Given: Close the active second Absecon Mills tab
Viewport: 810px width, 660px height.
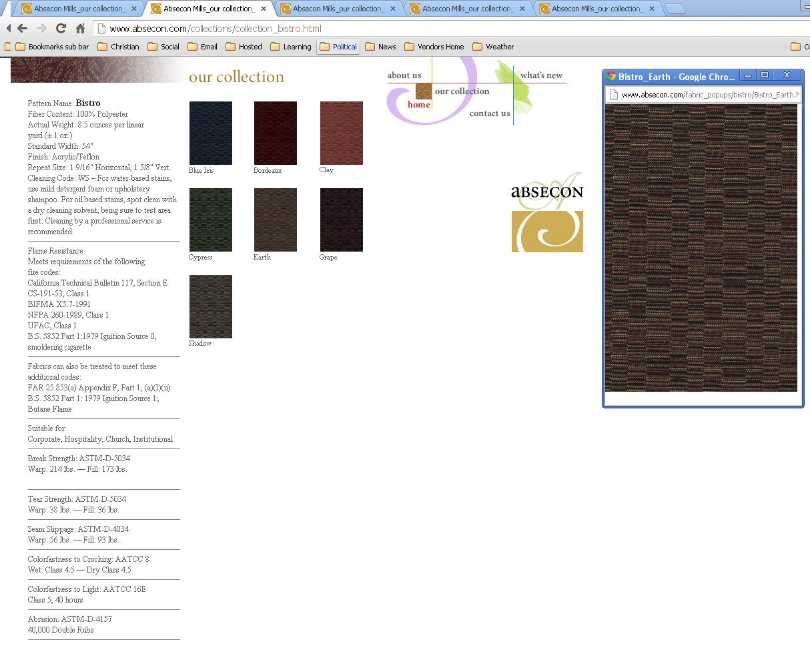Looking at the screenshot, I should click(264, 9).
